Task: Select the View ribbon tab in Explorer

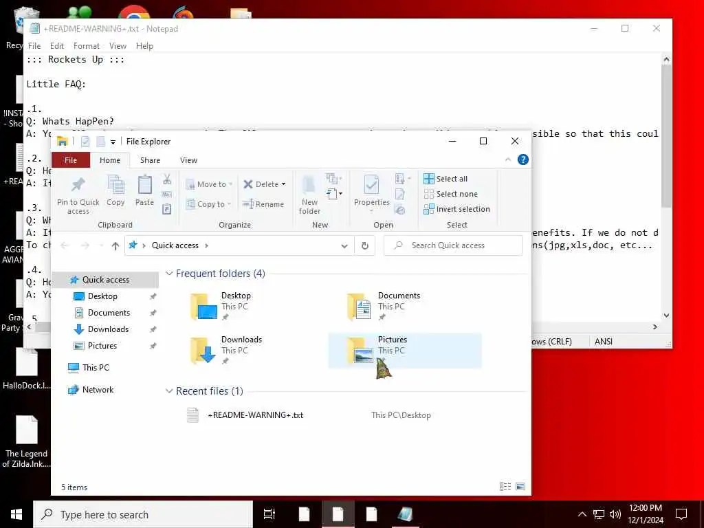Action: tap(188, 160)
